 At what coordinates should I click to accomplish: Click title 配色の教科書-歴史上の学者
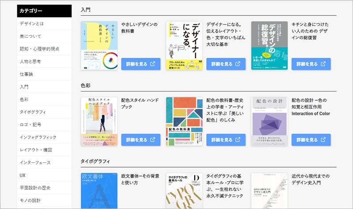coord(225,110)
